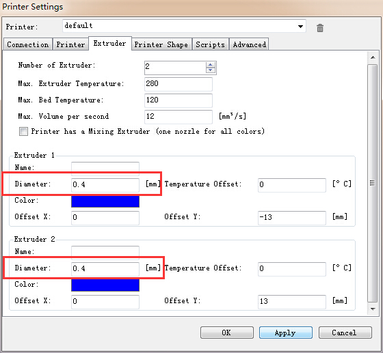This screenshot has height=353, width=383.
Task: Pick Extruder 2 blue color swatch
Action: pyautogui.click(x=105, y=285)
